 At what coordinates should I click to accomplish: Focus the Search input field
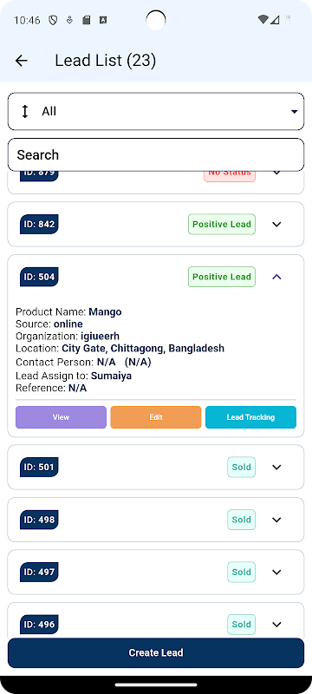point(156,155)
